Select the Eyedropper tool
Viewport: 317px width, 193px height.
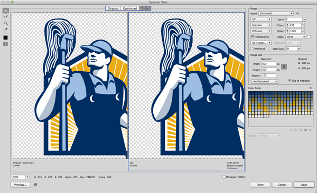[6, 30]
